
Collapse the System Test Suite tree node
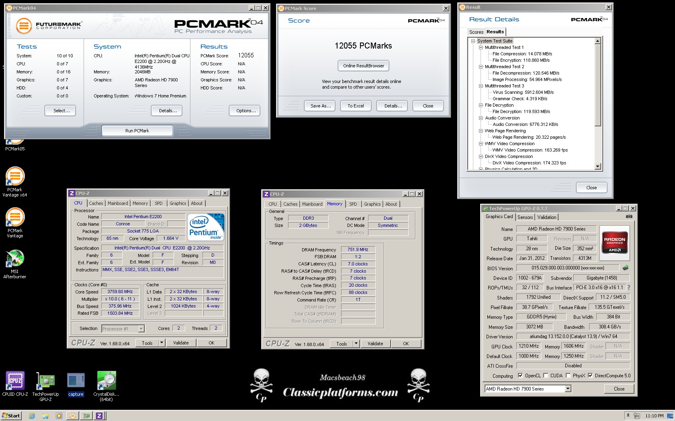pos(473,41)
